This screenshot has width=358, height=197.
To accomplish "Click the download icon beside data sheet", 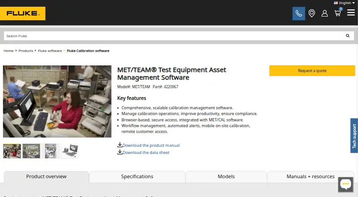I will coord(119,152).
